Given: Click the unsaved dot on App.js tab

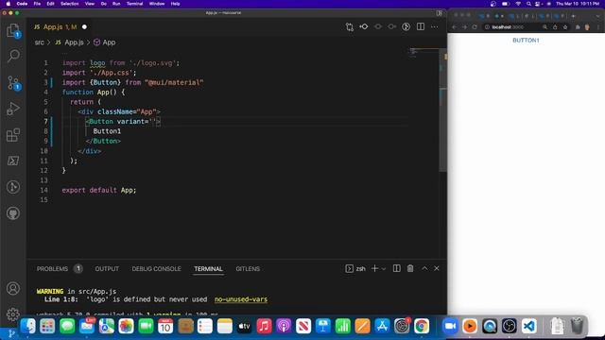Looking at the screenshot, I should click(84, 27).
